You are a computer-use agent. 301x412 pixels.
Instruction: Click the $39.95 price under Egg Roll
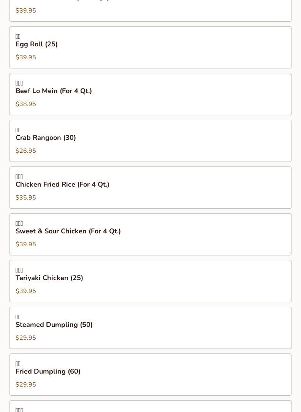pyautogui.click(x=26, y=57)
